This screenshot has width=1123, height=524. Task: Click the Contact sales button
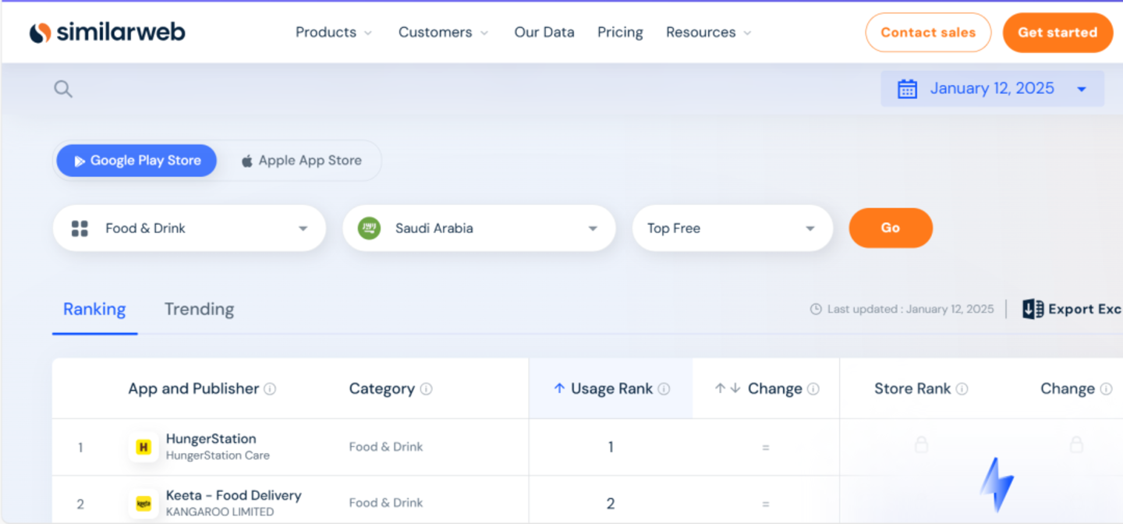927,33
